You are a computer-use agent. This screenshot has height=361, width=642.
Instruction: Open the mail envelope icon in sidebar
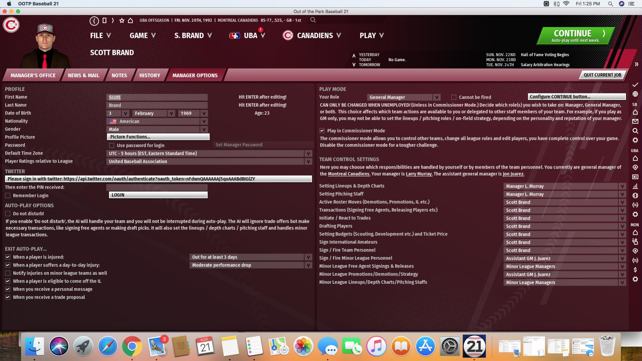(635, 121)
